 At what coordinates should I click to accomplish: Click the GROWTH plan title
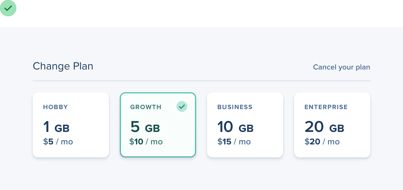coord(146,107)
